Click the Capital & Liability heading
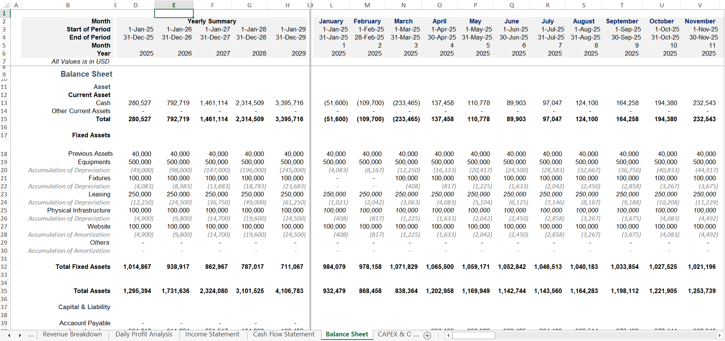Viewport: 725px width, 341px height. 84,307
